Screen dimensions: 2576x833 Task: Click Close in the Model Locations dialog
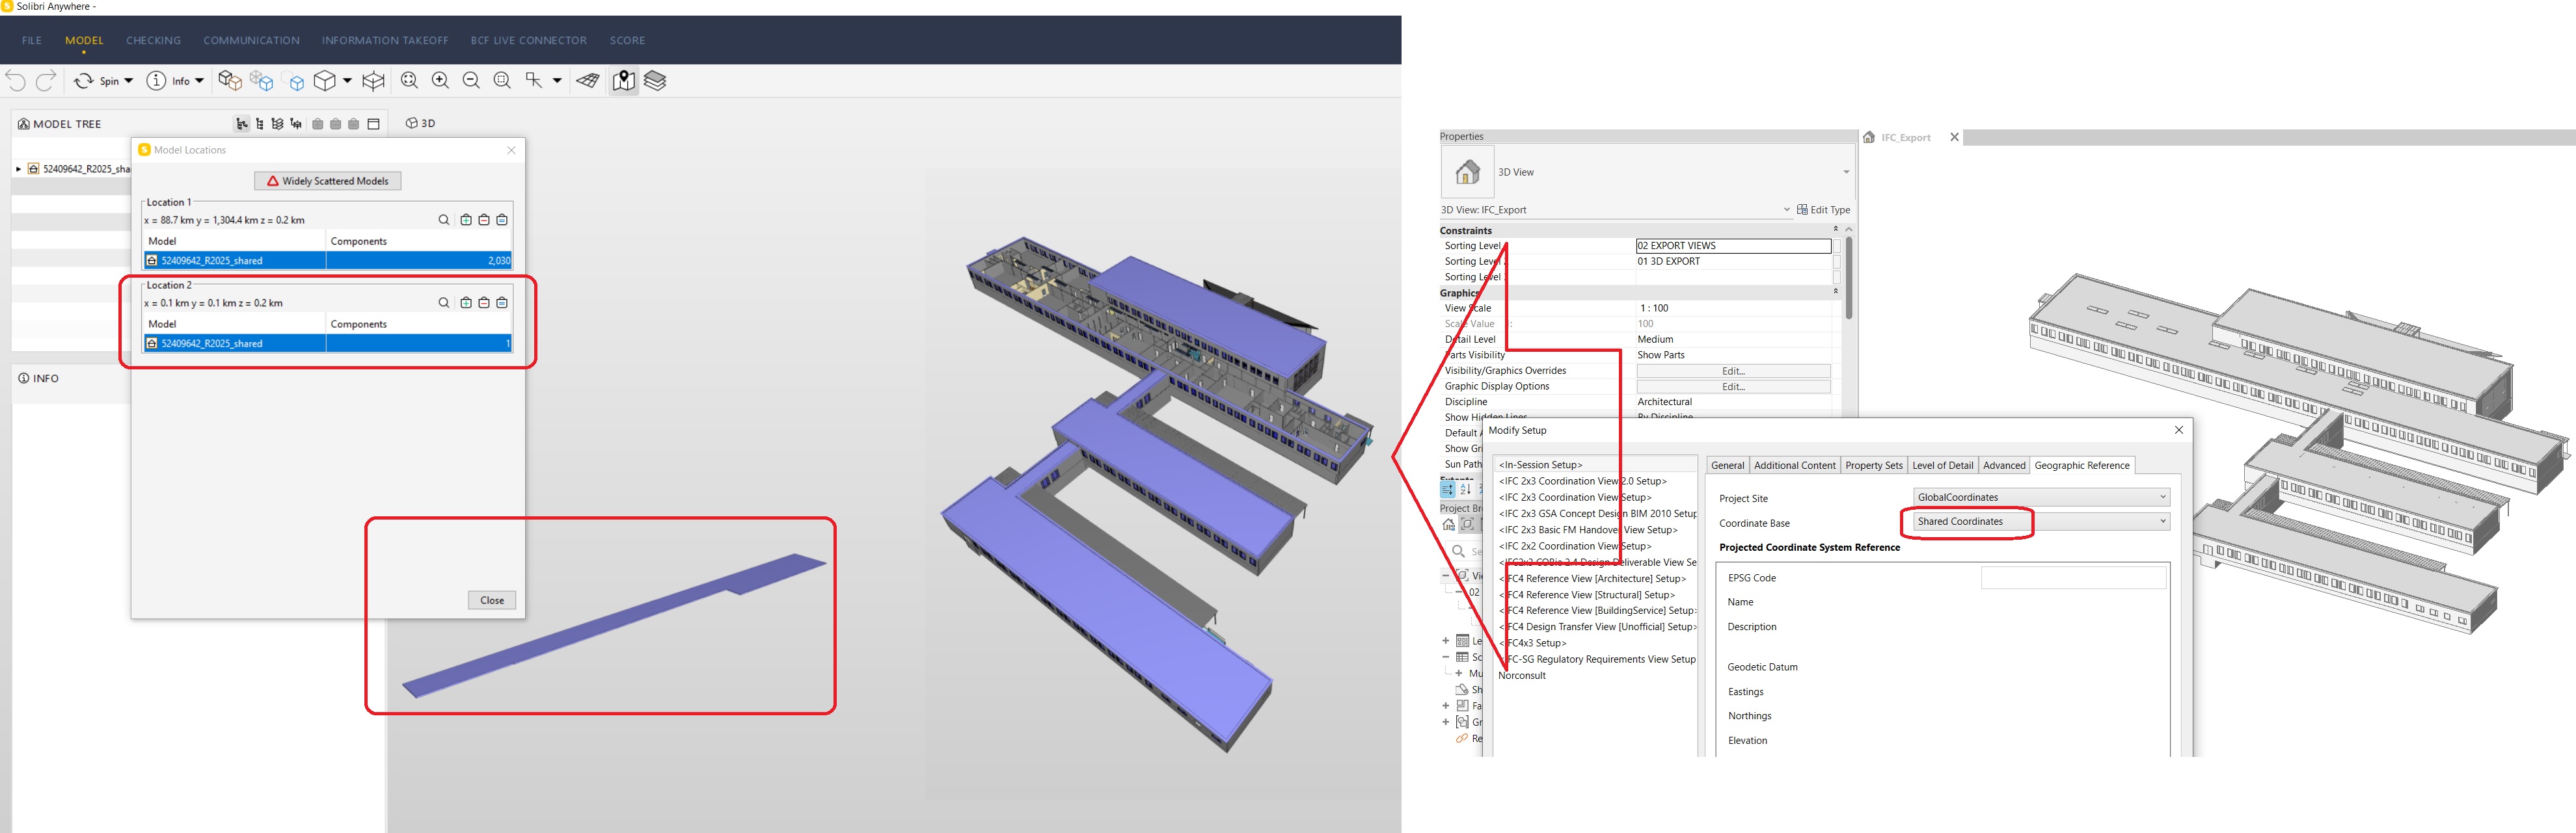[491, 600]
